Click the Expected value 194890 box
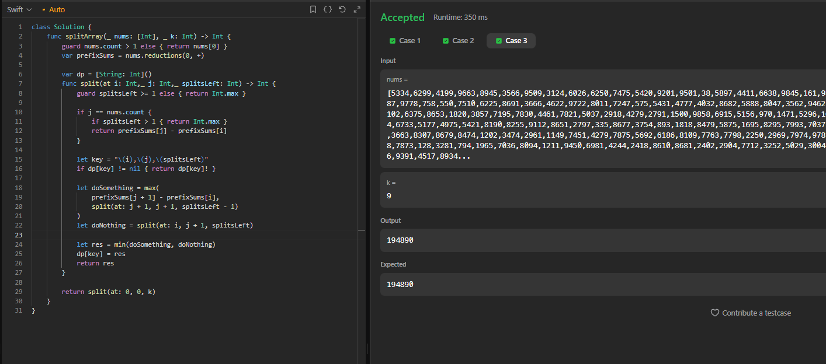The width and height of the screenshot is (826, 364). coord(603,284)
